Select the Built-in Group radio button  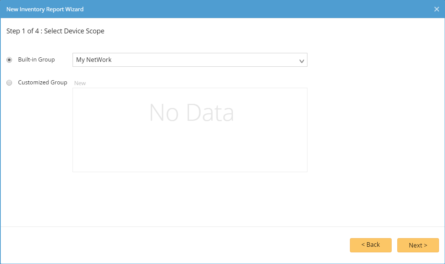tap(9, 60)
